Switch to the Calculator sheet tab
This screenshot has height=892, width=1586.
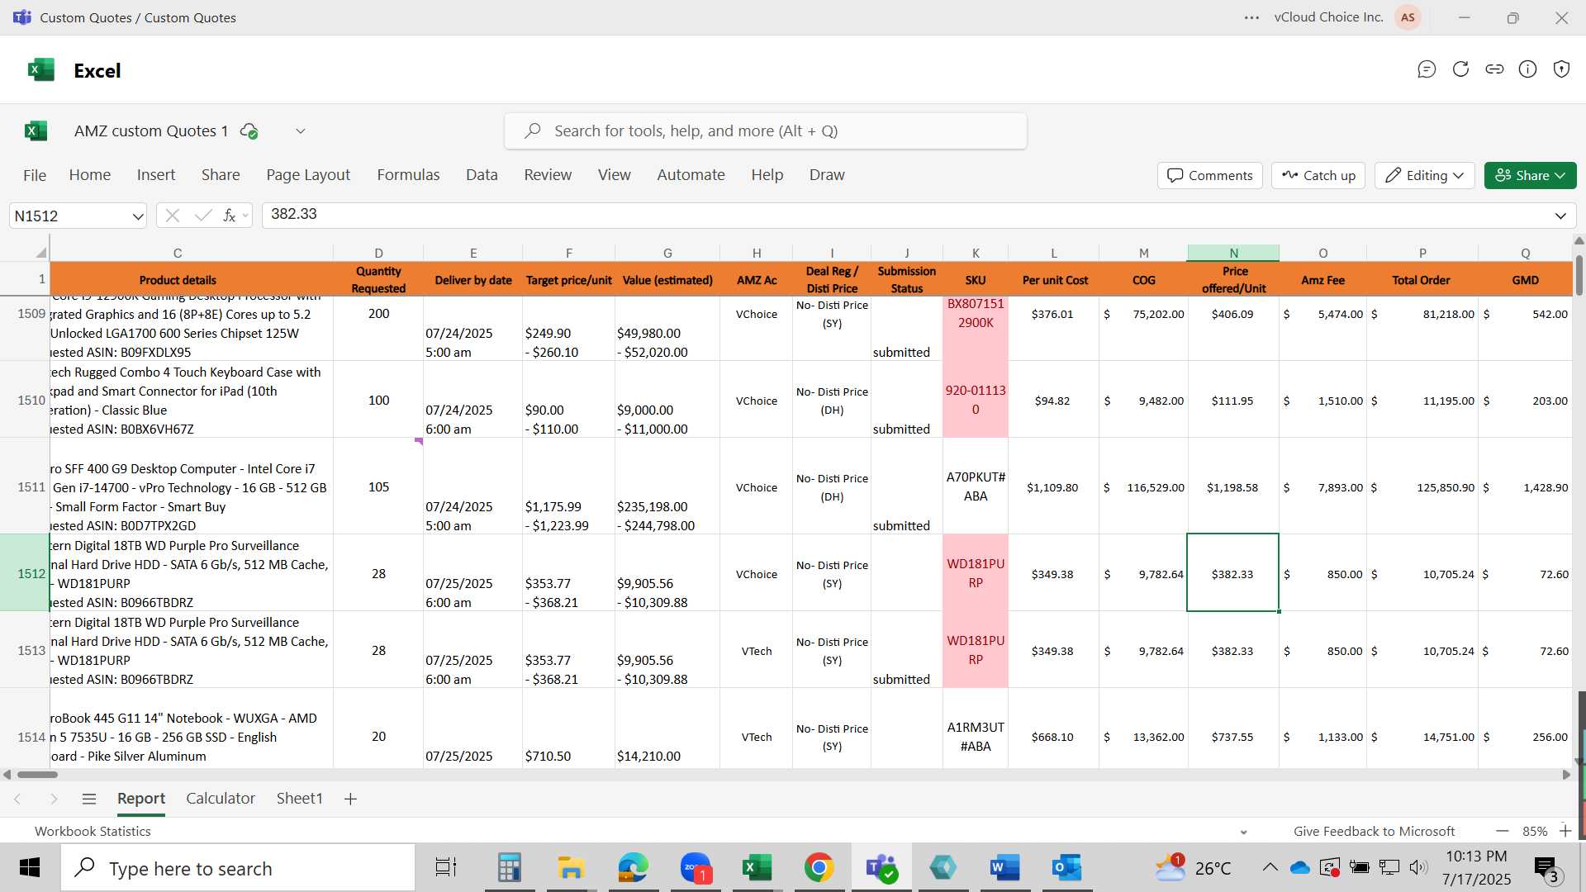[x=221, y=799]
